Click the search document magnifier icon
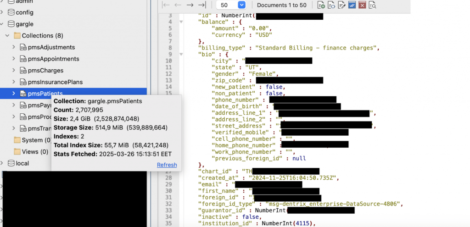The height and width of the screenshot is (227, 470). [372, 5]
